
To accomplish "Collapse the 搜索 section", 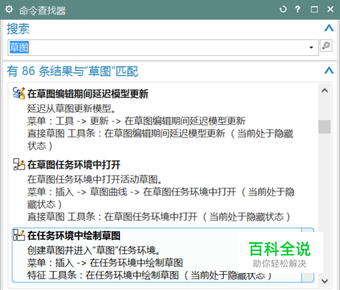I will 329,28.
